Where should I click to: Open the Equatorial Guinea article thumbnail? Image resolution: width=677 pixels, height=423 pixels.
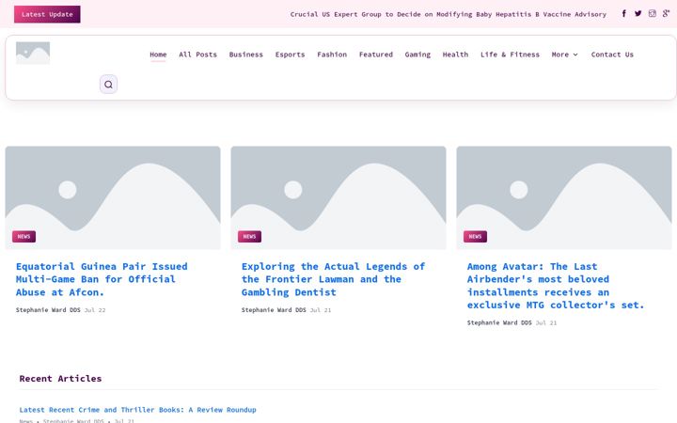click(113, 197)
